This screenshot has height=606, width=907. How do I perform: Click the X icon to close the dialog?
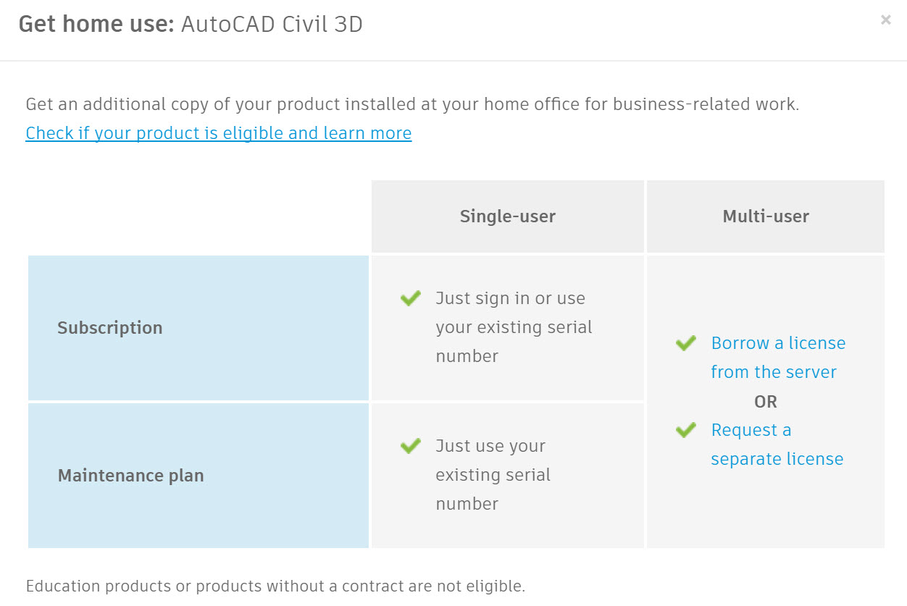(885, 20)
